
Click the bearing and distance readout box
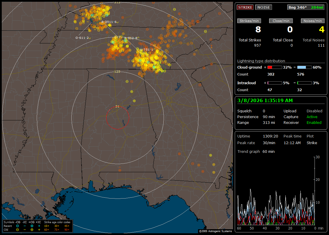(306, 7)
